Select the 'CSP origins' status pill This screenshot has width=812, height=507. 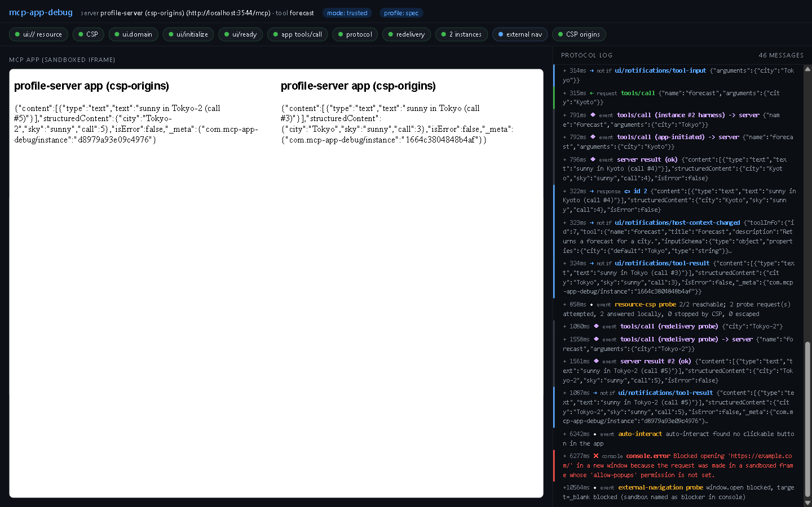(579, 34)
